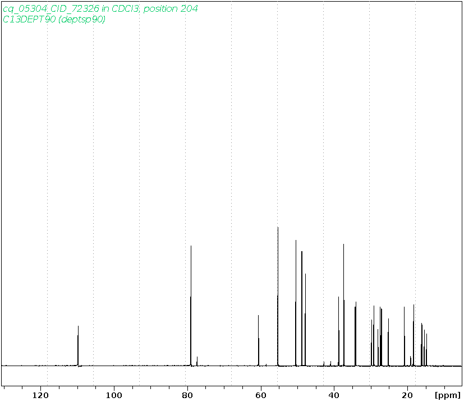Image resolution: width=464 pixels, height=402 pixels.
Task: Click the tallest peak near 55 ppm
Action: [278, 296]
